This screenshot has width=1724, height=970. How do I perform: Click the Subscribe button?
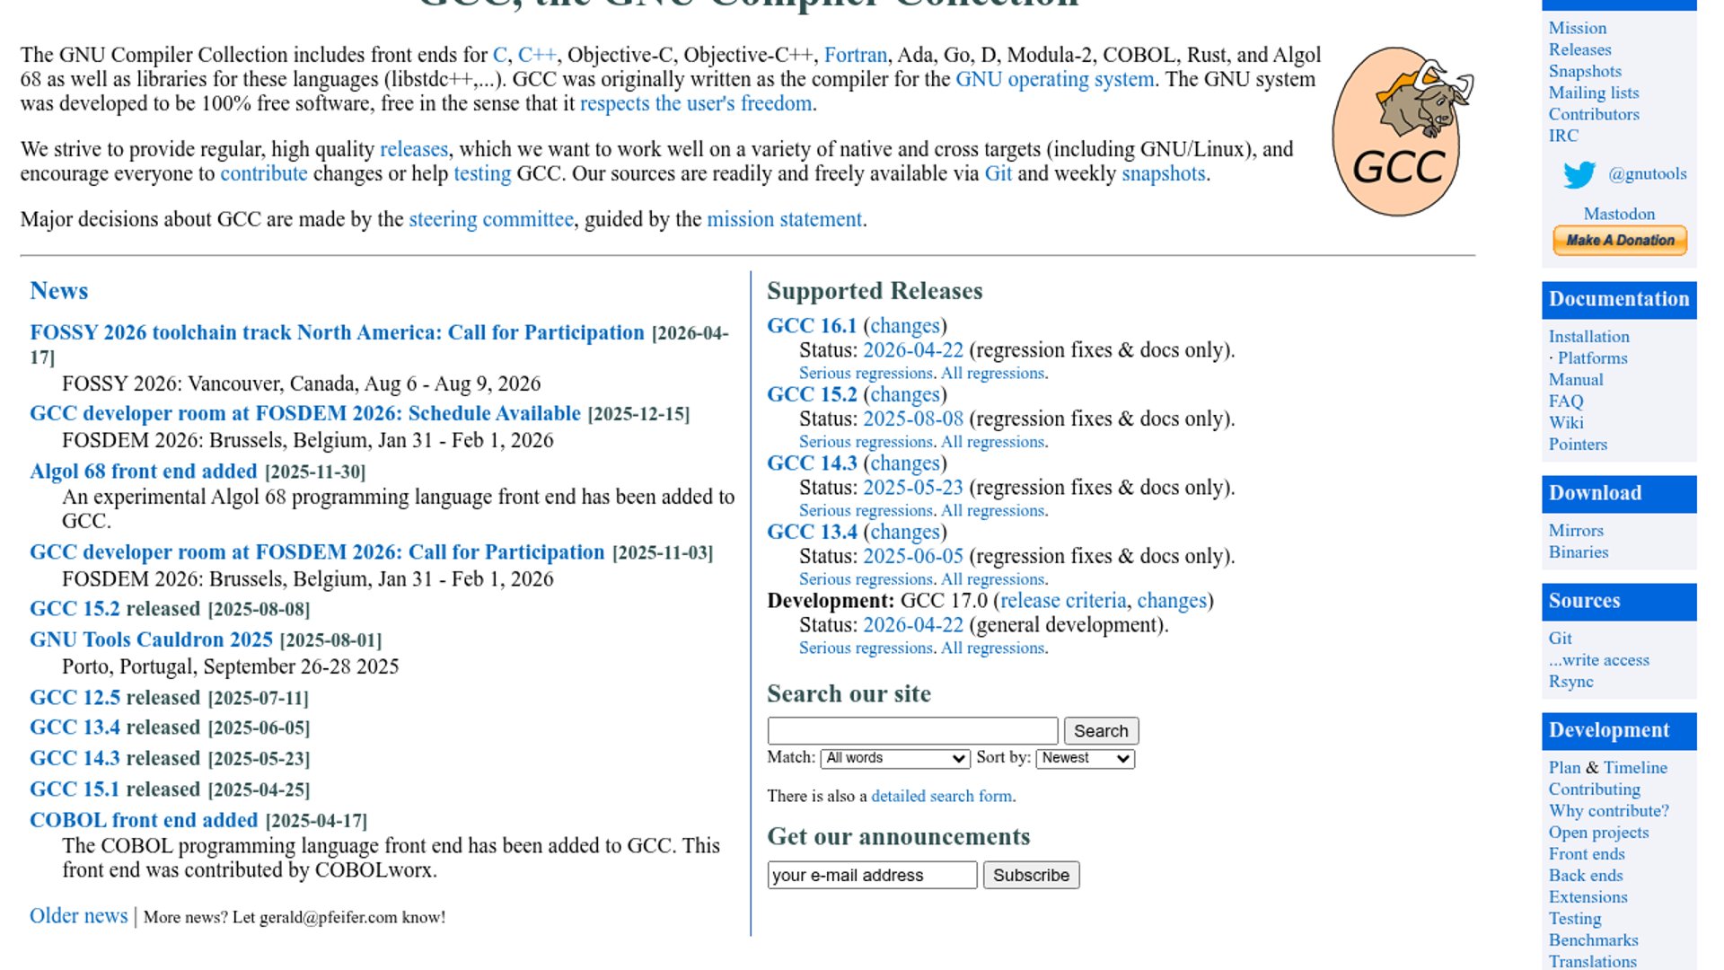click(x=1031, y=875)
